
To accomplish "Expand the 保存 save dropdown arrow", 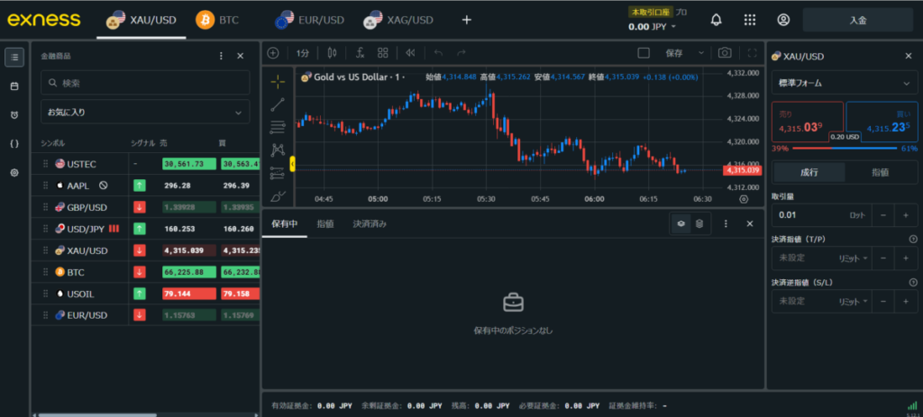I will coord(701,53).
